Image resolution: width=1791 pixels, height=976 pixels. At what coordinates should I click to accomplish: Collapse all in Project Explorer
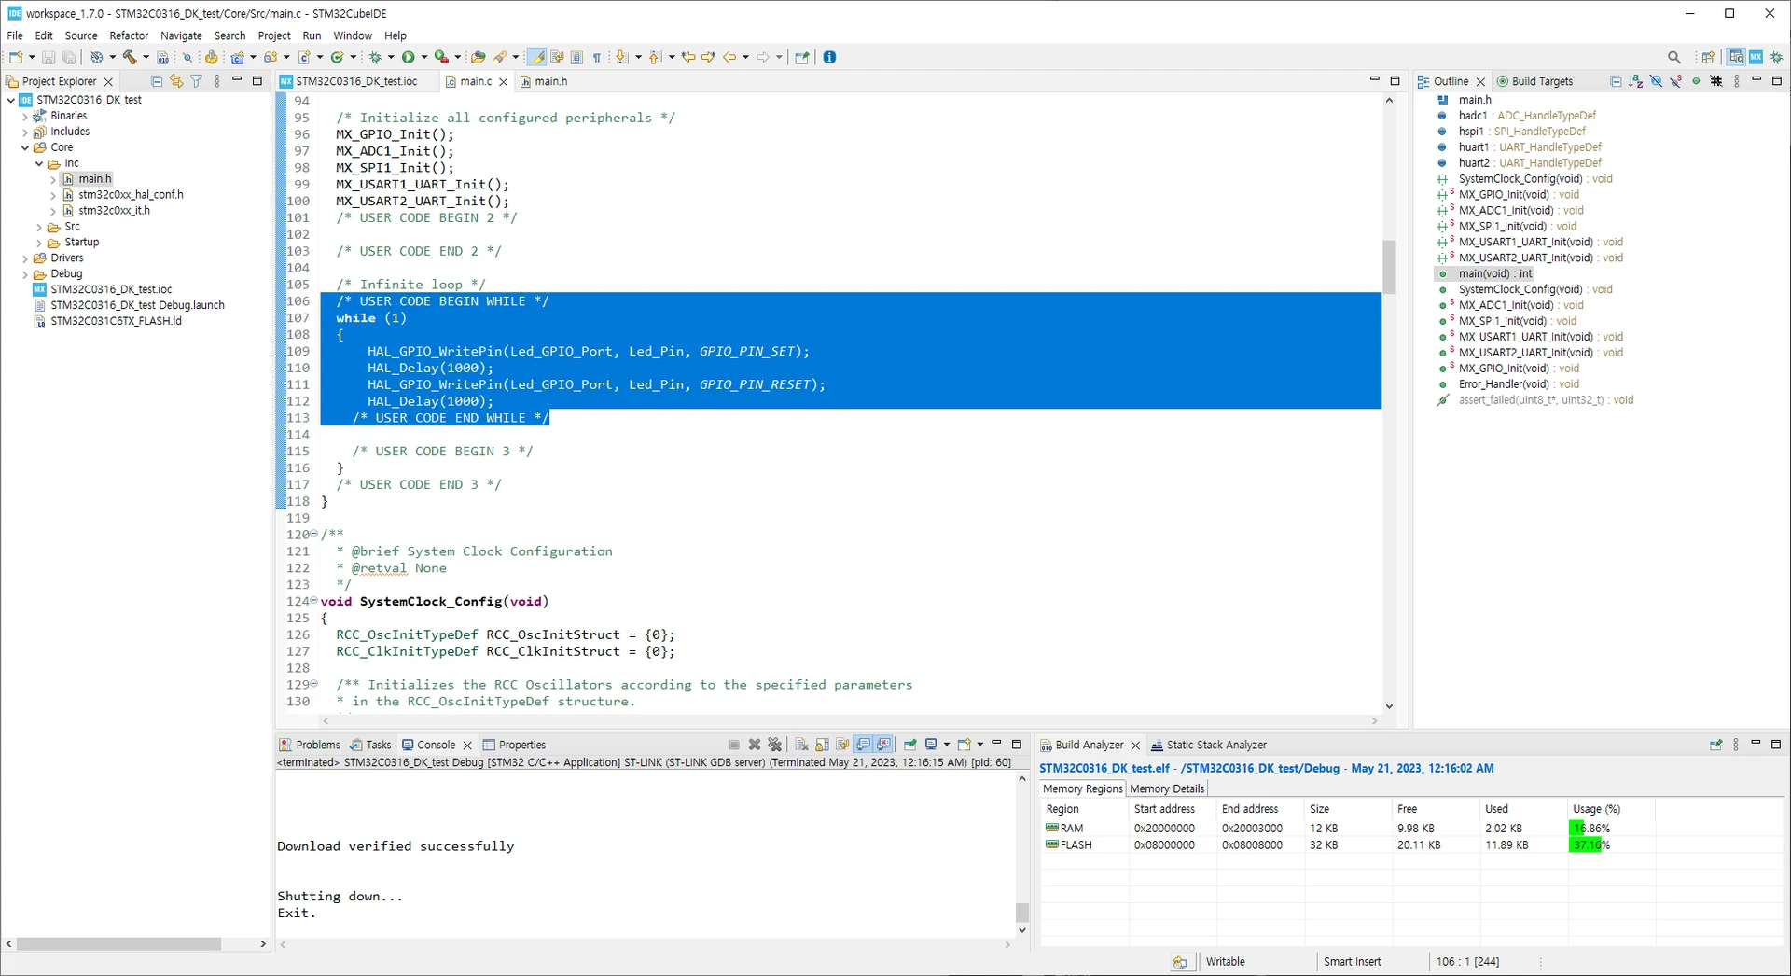[157, 81]
